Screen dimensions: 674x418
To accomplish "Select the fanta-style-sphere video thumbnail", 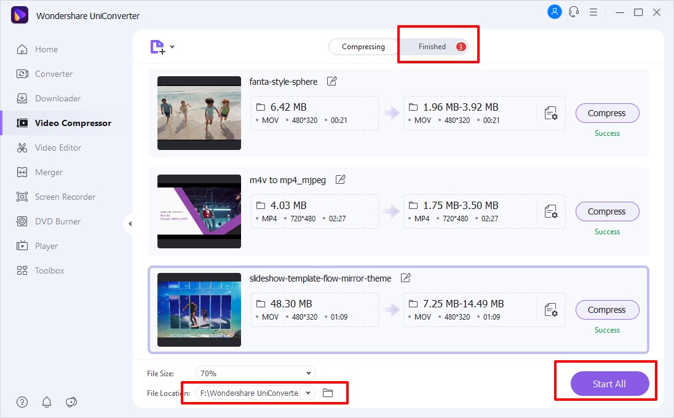I will 199,113.
